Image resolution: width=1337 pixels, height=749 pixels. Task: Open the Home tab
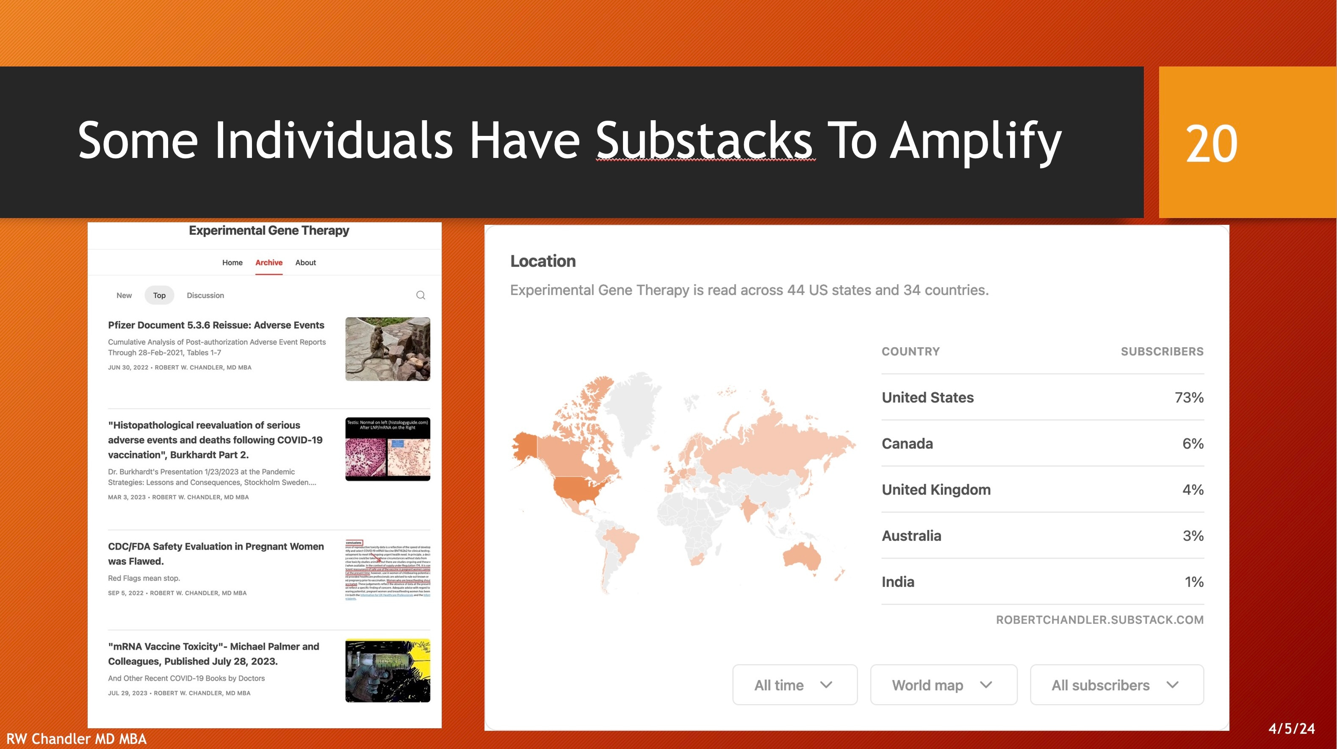pyautogui.click(x=232, y=263)
